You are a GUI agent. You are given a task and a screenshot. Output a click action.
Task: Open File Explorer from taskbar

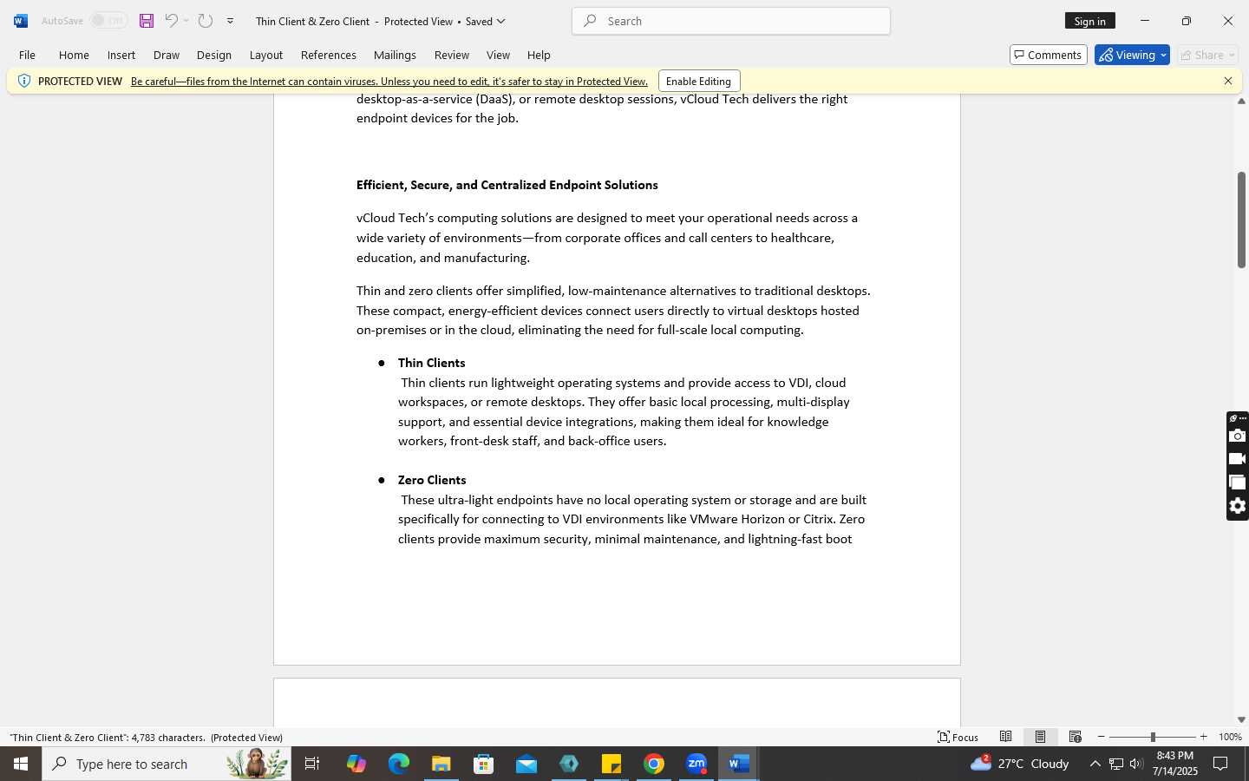(441, 764)
